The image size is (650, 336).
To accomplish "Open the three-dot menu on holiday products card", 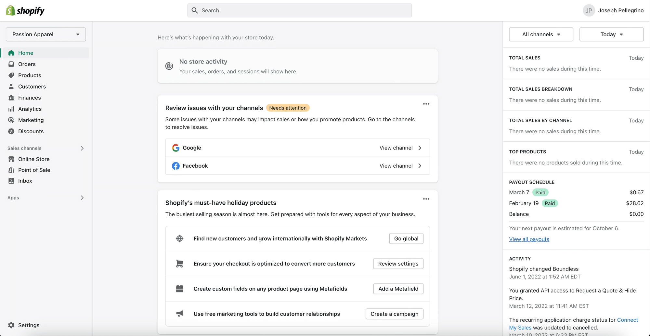I will (426, 199).
